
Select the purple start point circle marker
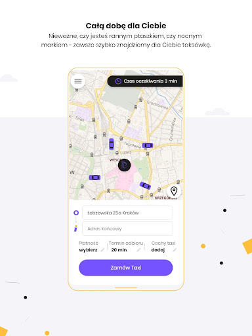76,213
